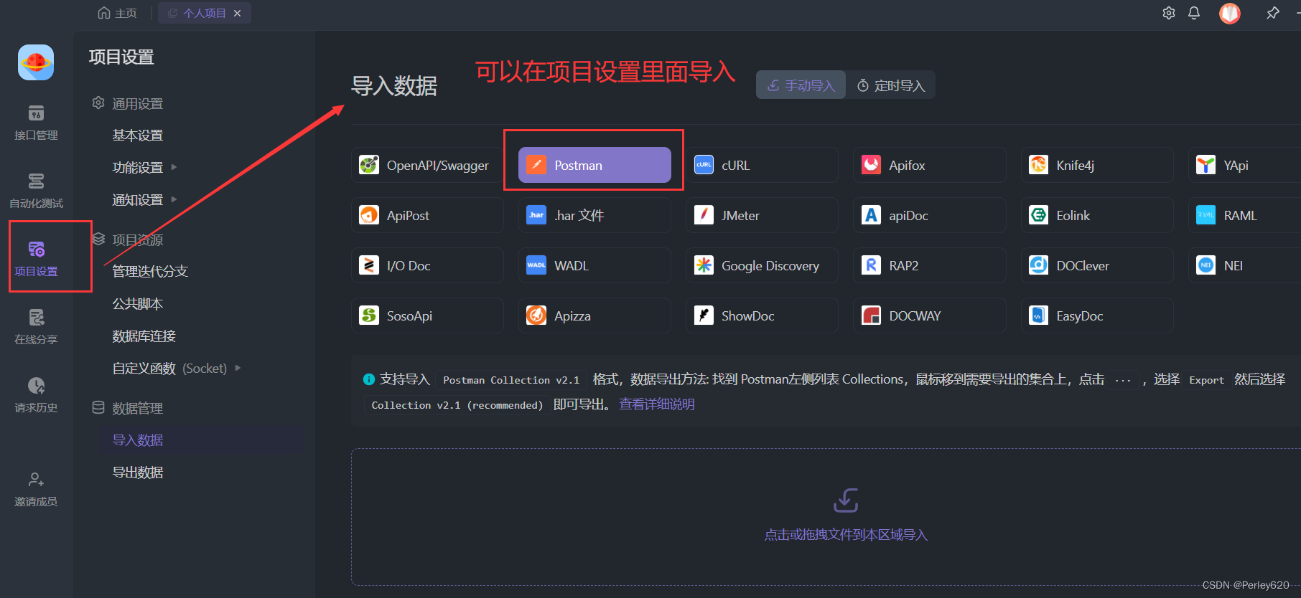Image resolution: width=1301 pixels, height=598 pixels.
Task: Click the Apizza icon
Action: 536,315
